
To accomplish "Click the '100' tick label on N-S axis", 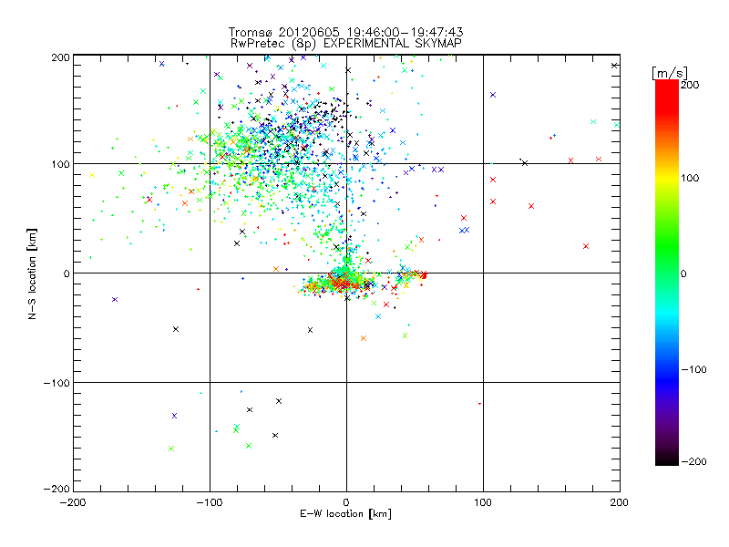I will (60, 164).
